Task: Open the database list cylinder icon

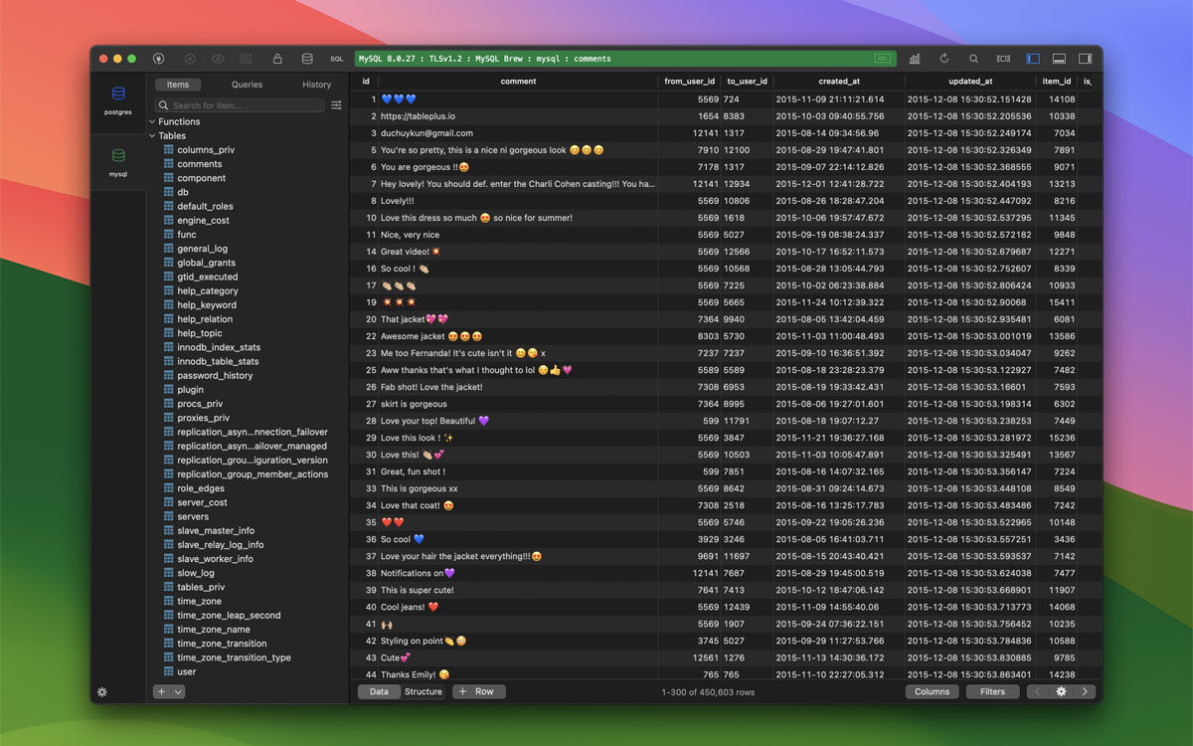Action: coord(307,59)
